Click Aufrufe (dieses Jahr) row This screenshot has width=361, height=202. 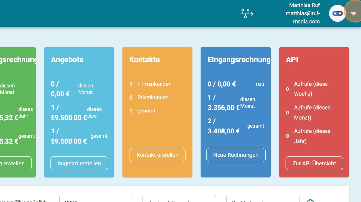(x=308, y=136)
